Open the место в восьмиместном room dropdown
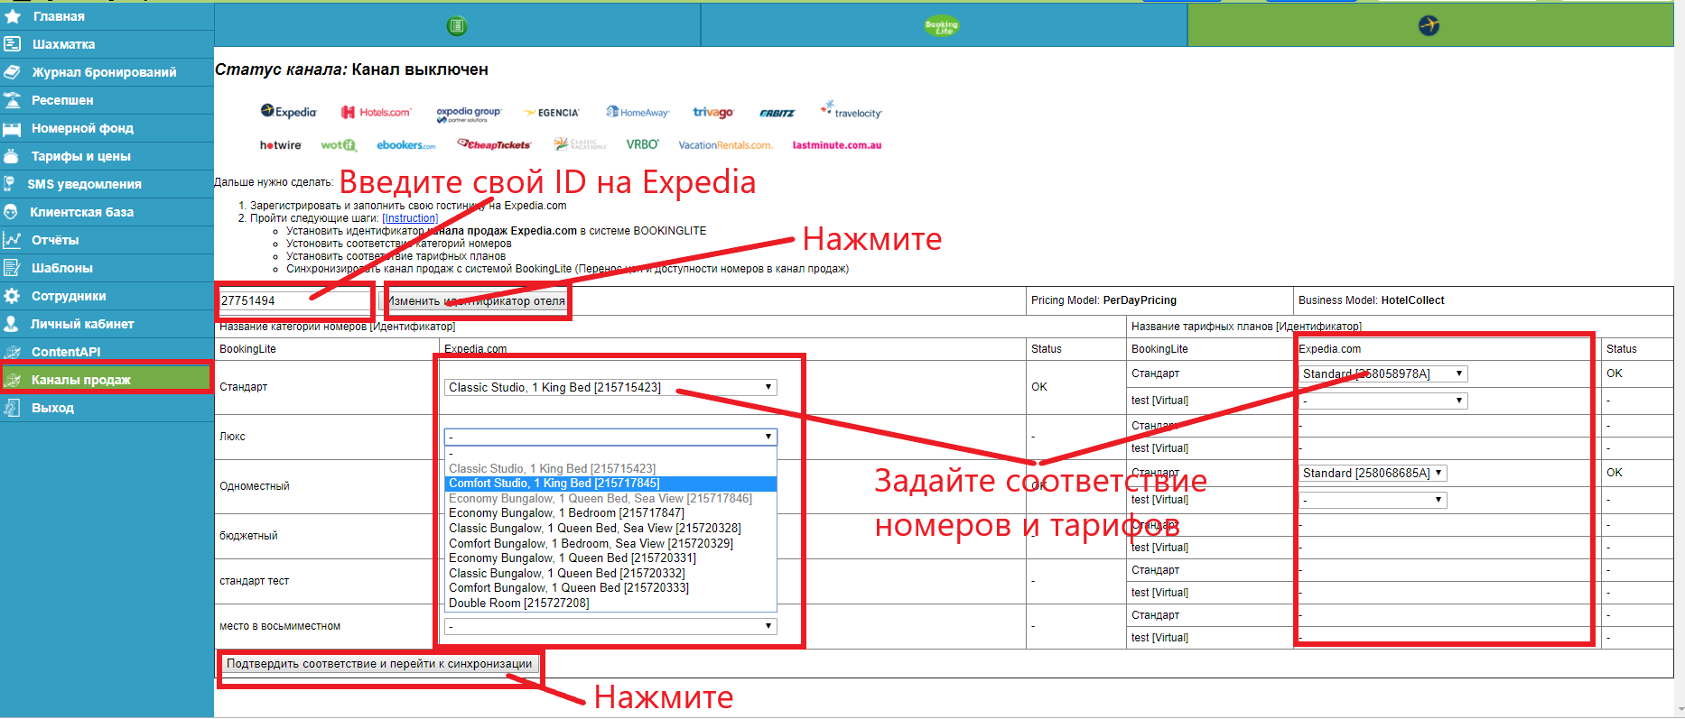 point(610,626)
